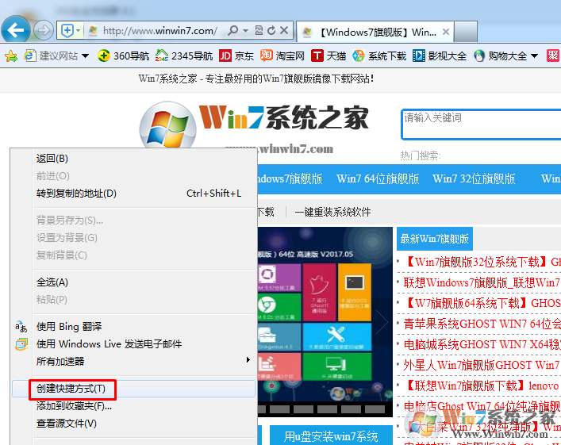Open the 京东 JD bookmark
The image size is (561, 445).
coord(236,56)
